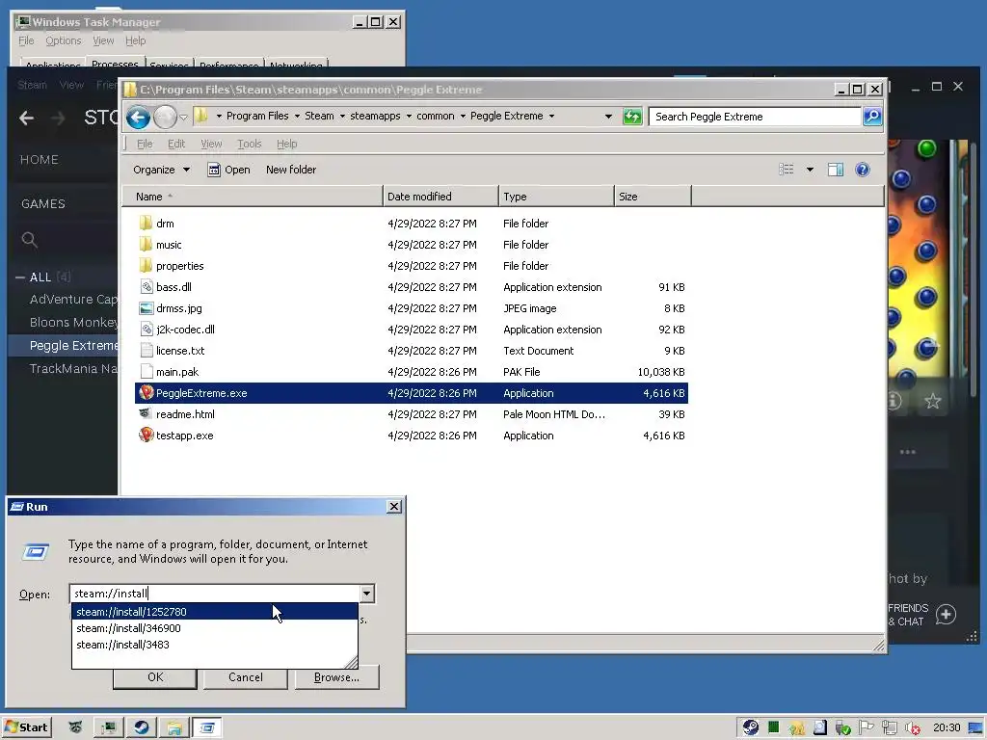Click the Explorer back navigation button
The image size is (987, 740).
point(138,117)
